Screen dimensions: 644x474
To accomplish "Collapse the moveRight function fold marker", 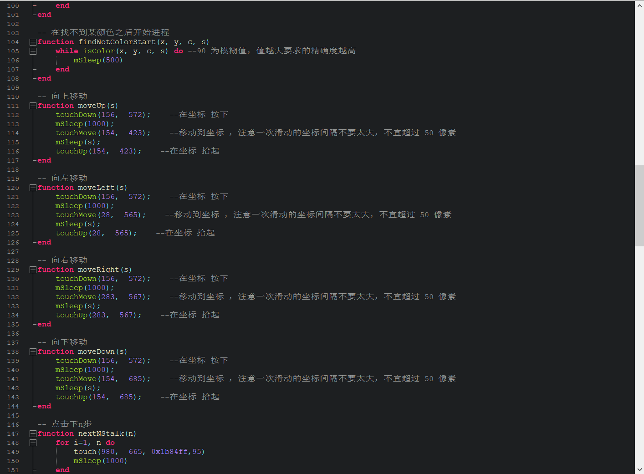I will 33,270.
